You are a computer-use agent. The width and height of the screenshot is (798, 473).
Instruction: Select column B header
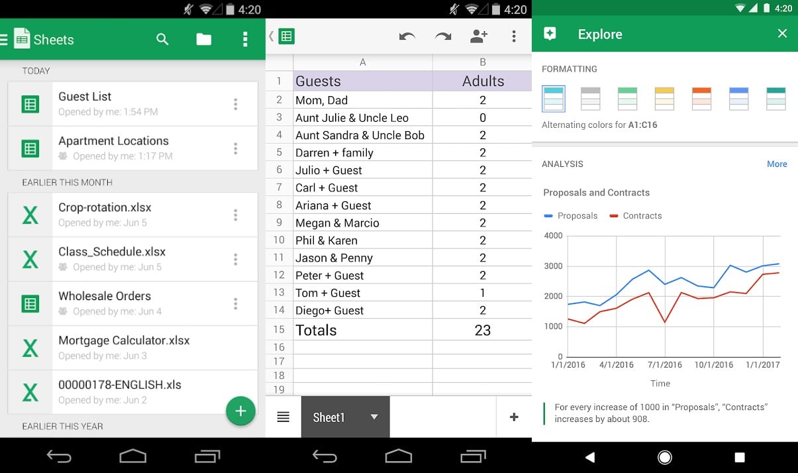click(x=482, y=62)
